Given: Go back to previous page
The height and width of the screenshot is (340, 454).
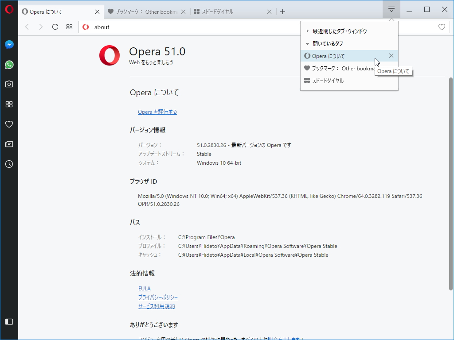Looking at the screenshot, I should [27, 27].
